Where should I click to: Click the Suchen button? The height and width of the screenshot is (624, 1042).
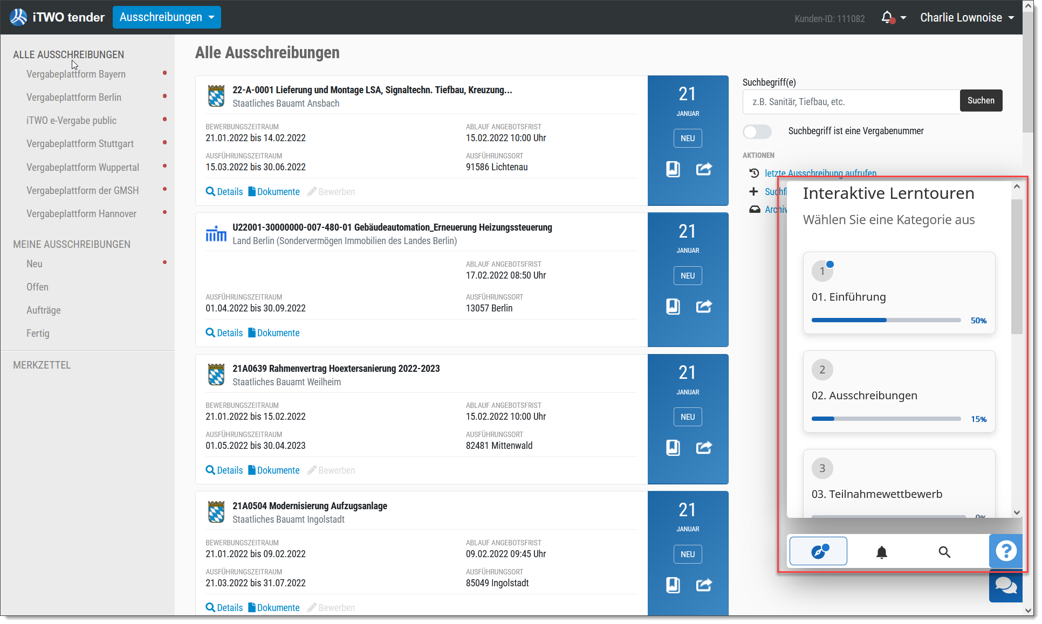[x=981, y=101]
